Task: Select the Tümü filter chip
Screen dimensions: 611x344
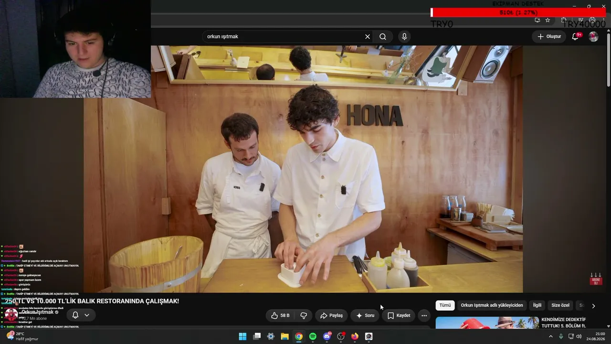Action: (445, 305)
